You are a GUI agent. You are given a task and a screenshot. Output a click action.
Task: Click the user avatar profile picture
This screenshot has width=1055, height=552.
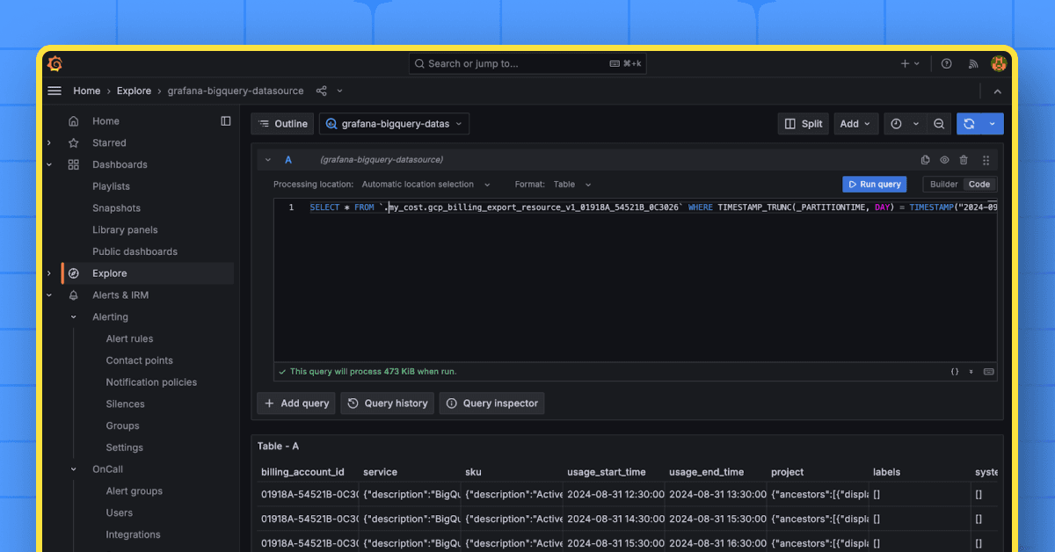(x=999, y=63)
